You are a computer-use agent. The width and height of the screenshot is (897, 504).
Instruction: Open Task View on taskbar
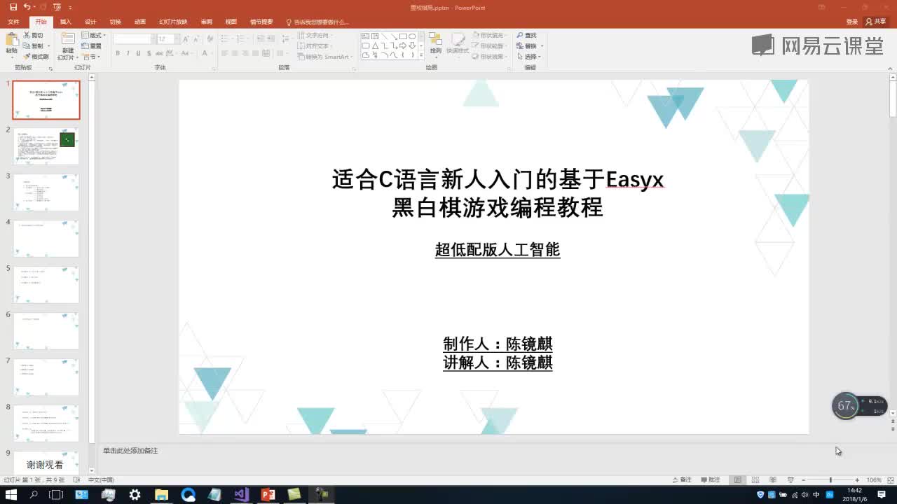pyautogui.click(x=56, y=494)
